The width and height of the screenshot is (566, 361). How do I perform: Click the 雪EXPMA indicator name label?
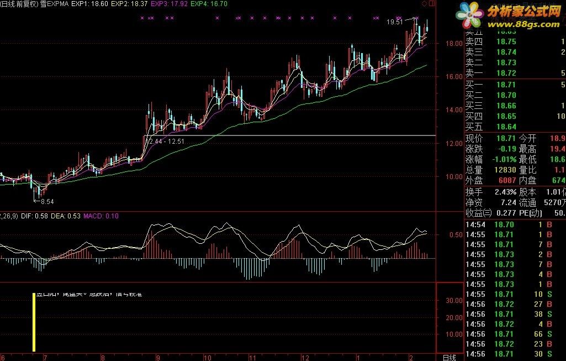point(55,4)
